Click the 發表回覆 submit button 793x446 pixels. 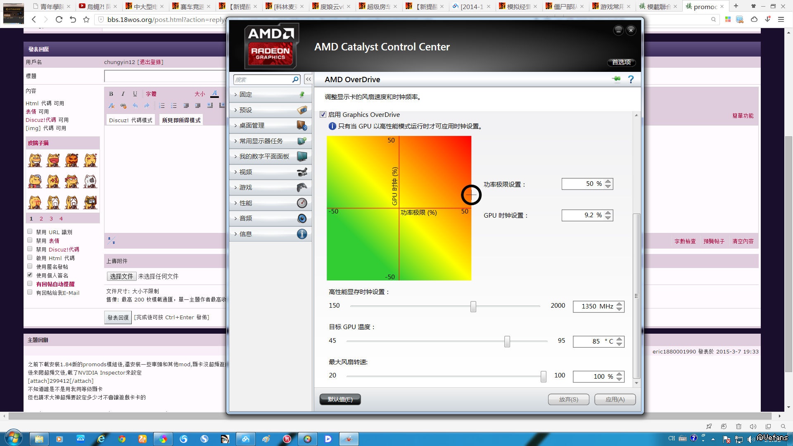(118, 318)
